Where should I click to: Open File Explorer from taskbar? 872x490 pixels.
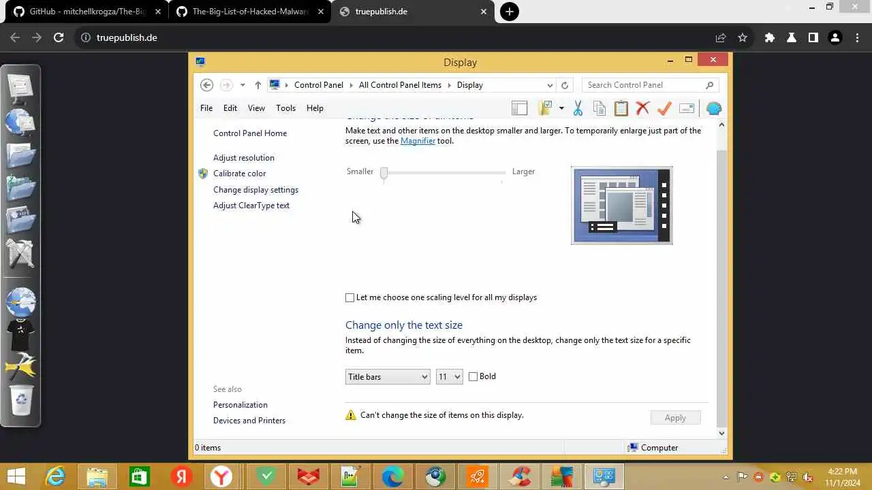(x=97, y=476)
